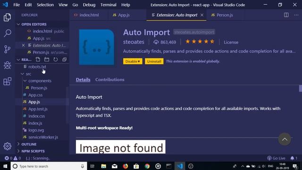Click the editor vertical scrollbar thumb
The height and width of the screenshot is (170, 302).
(300, 88)
